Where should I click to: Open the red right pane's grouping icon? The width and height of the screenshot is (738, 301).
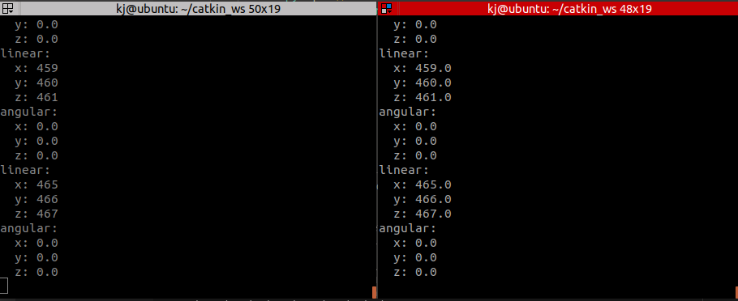point(386,8)
